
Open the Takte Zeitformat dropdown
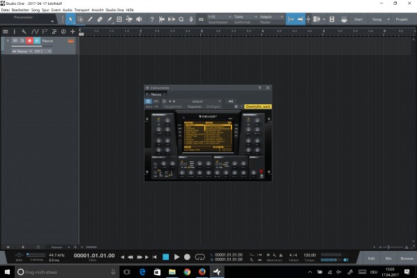click(245, 17)
